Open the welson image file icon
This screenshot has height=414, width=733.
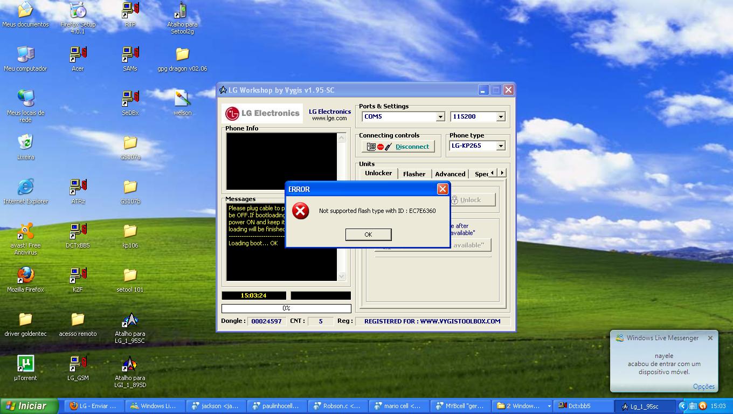[x=182, y=103]
